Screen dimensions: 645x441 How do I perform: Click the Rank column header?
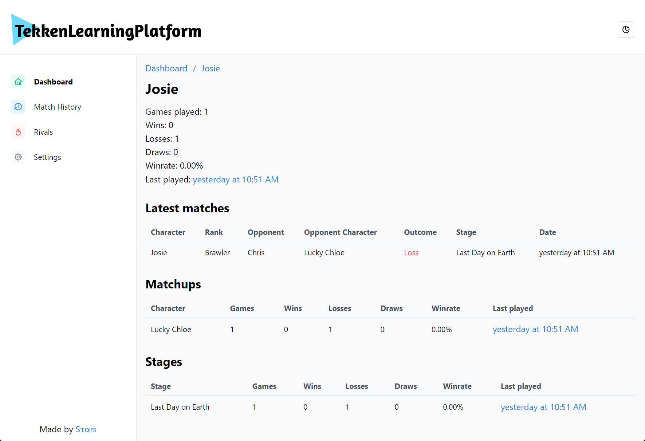point(214,232)
